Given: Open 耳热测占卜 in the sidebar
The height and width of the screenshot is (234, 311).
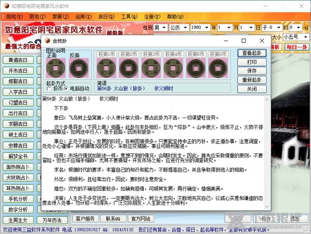Looking at the screenshot, I should (x=18, y=188).
